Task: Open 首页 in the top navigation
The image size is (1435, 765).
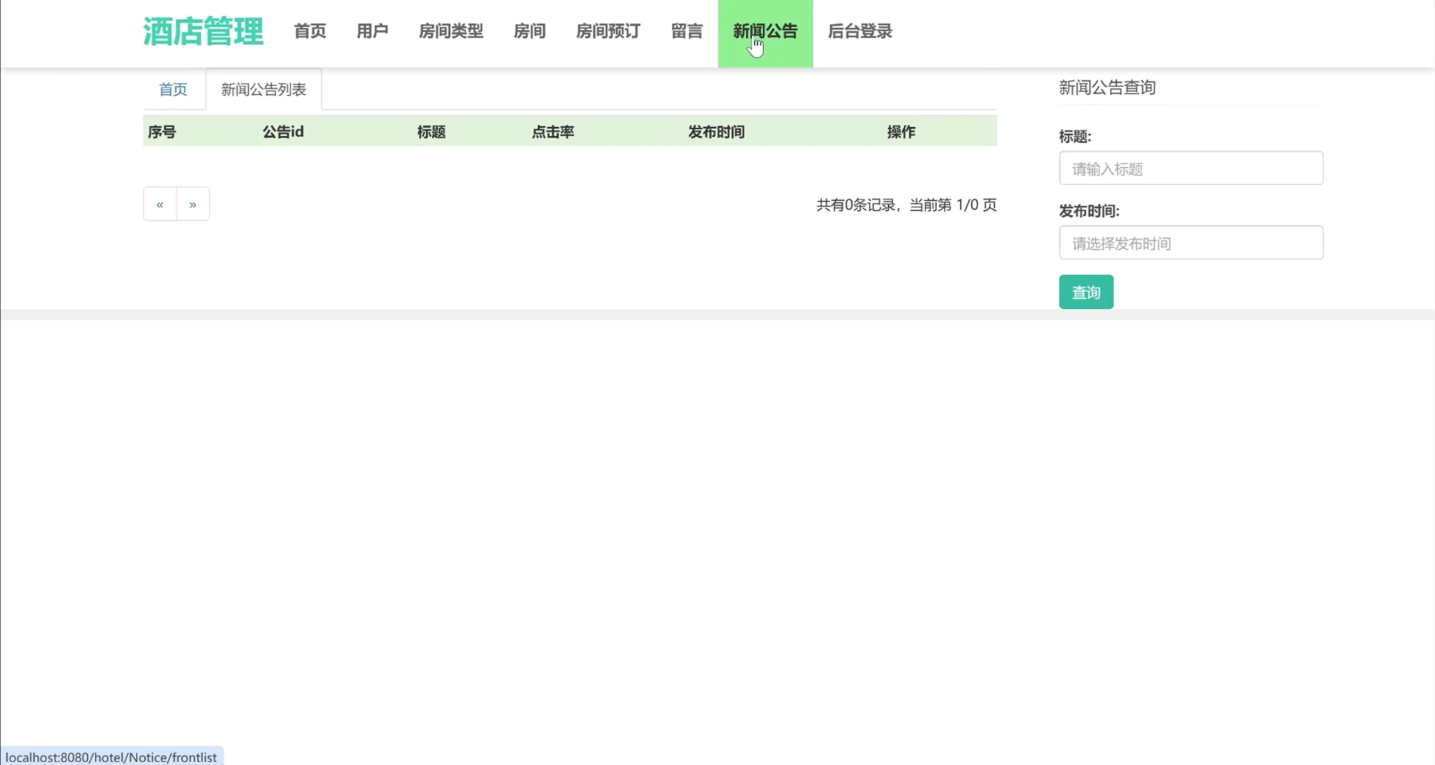Action: [310, 31]
